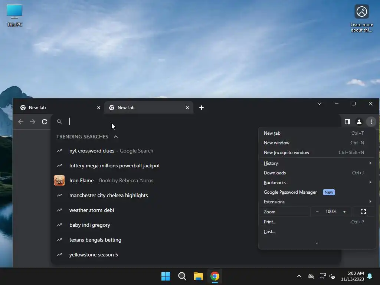
Task: Enter fullscreen mode from Zoom row
Action: tap(363, 212)
